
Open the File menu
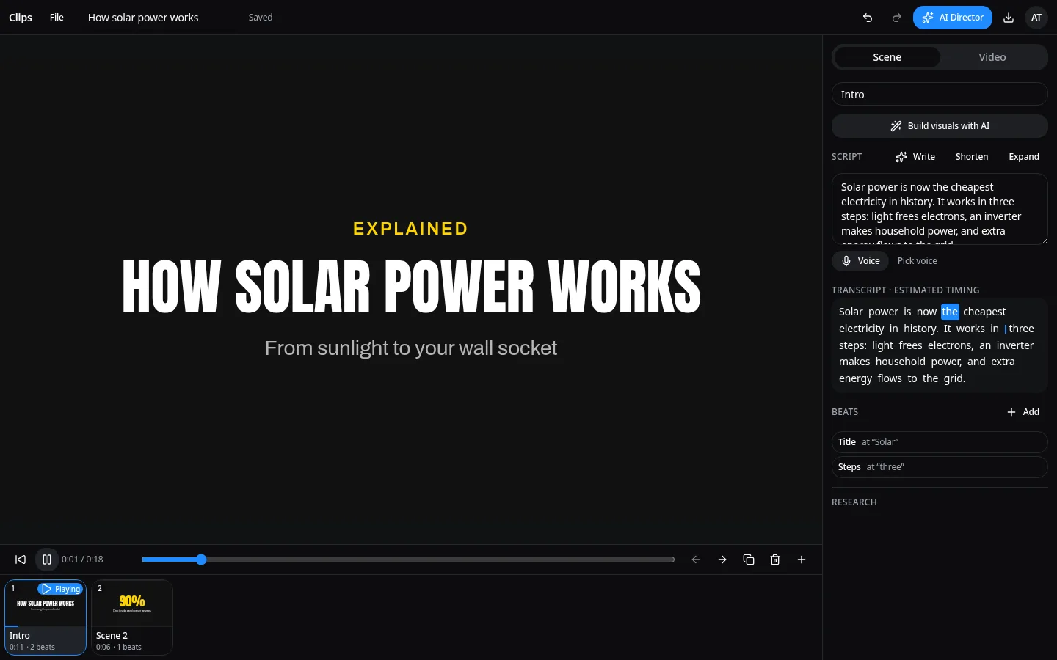click(x=57, y=18)
